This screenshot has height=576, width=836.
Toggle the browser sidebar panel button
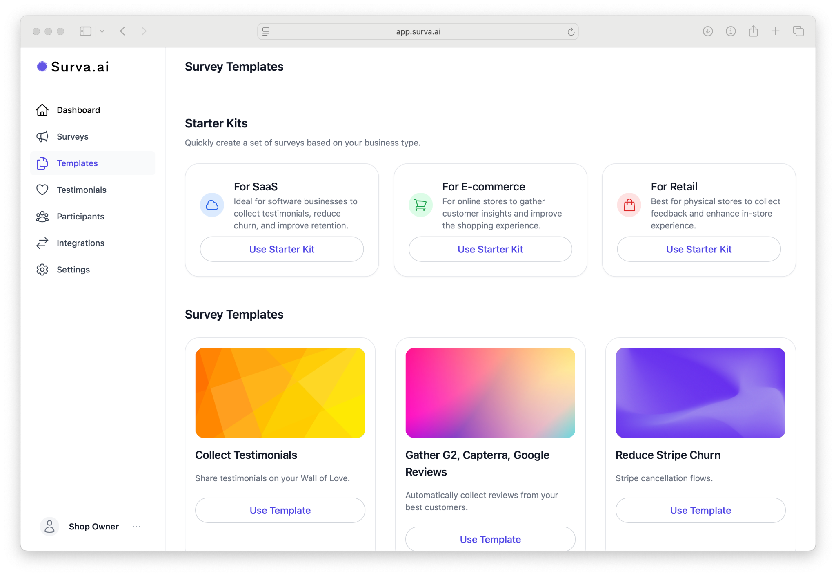[85, 31]
